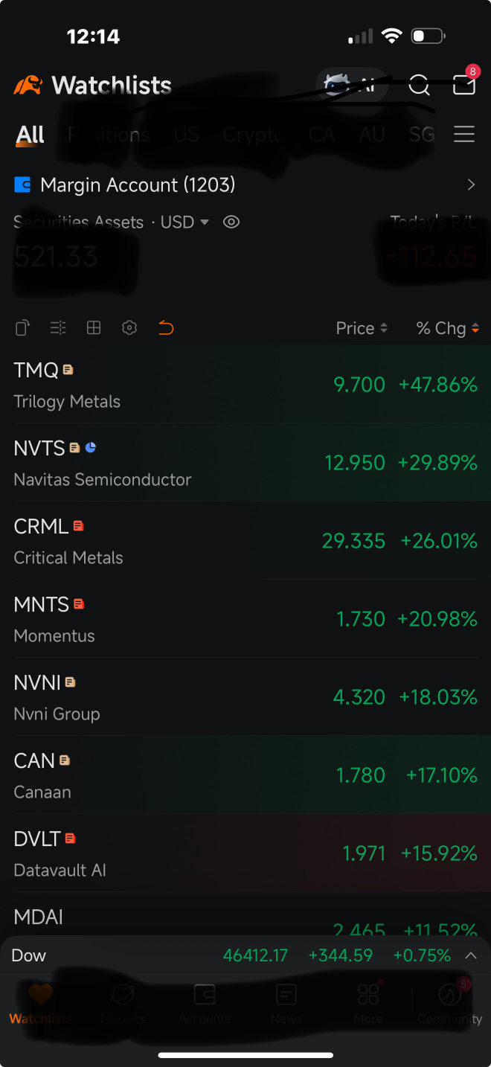Open the search magnifier icon
The image size is (491, 1067).
click(419, 86)
